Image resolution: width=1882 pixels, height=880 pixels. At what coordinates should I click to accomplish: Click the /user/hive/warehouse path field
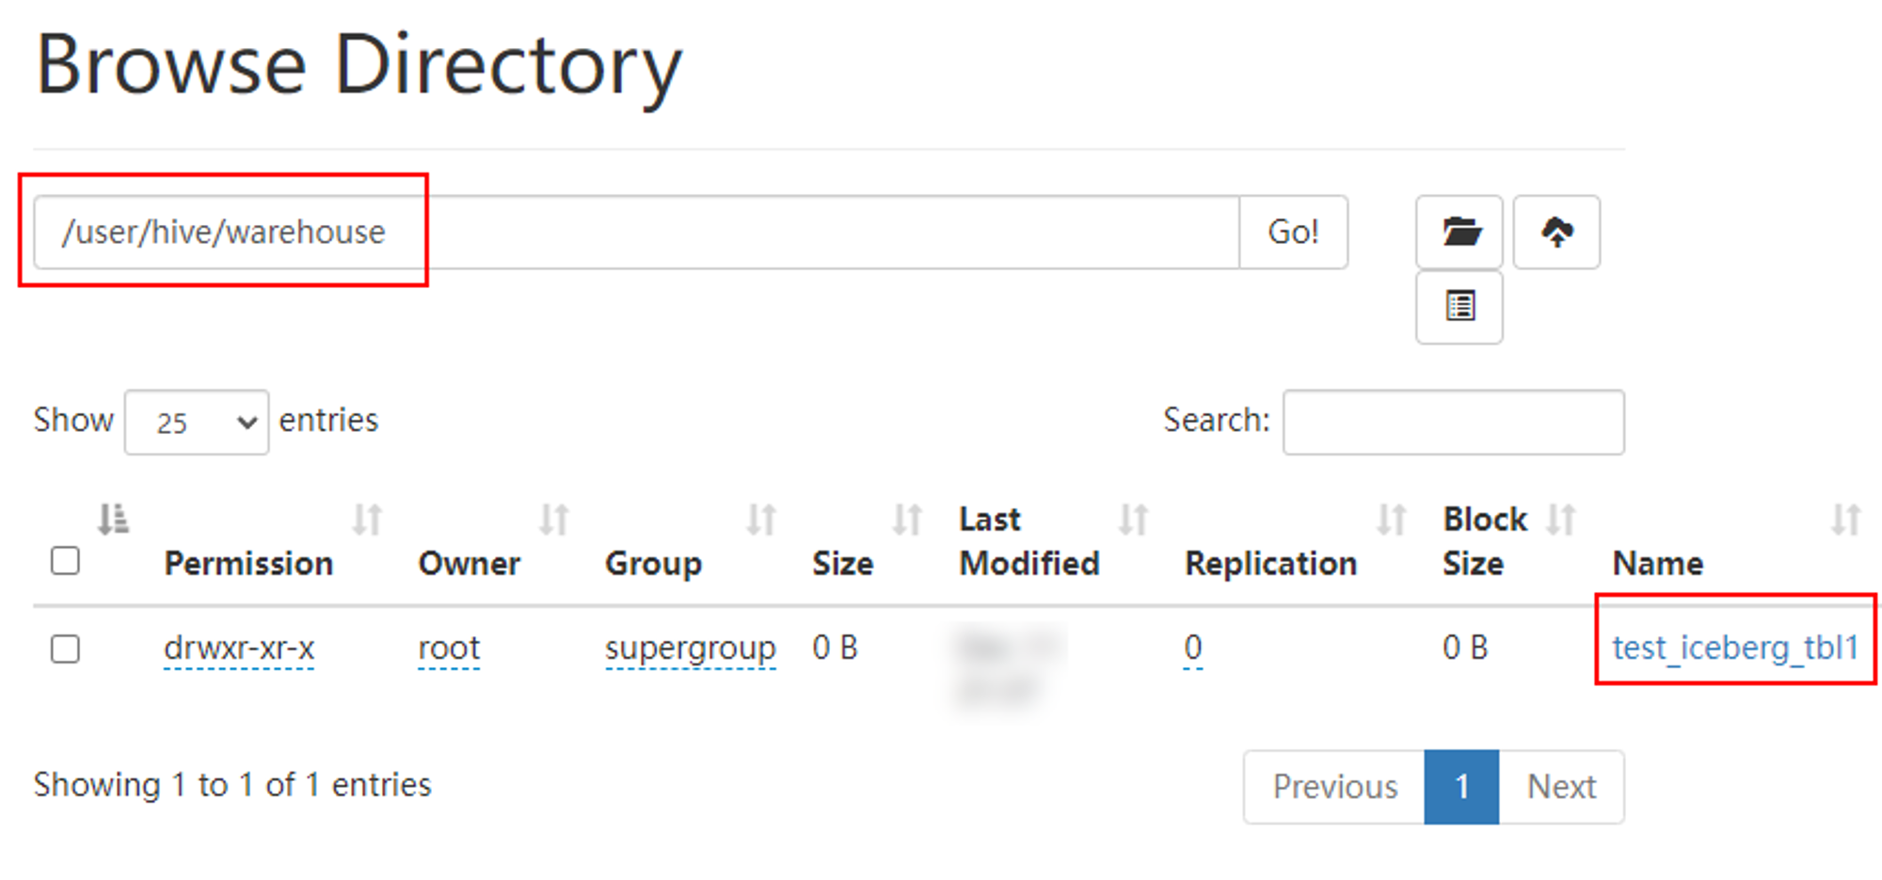coord(637,232)
